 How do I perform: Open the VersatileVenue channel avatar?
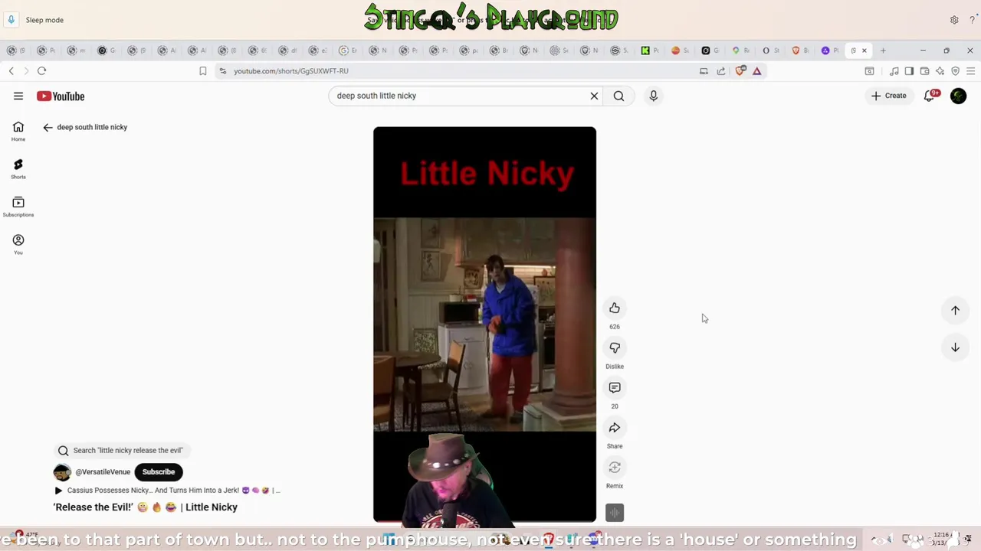(62, 472)
